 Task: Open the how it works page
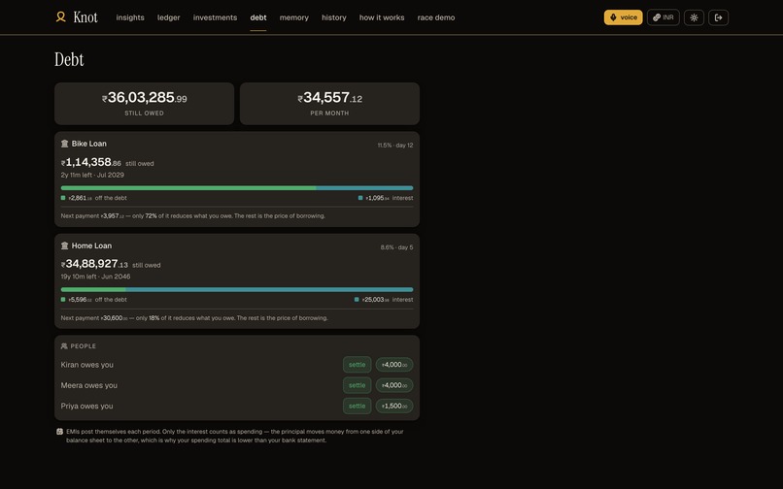[x=382, y=17]
